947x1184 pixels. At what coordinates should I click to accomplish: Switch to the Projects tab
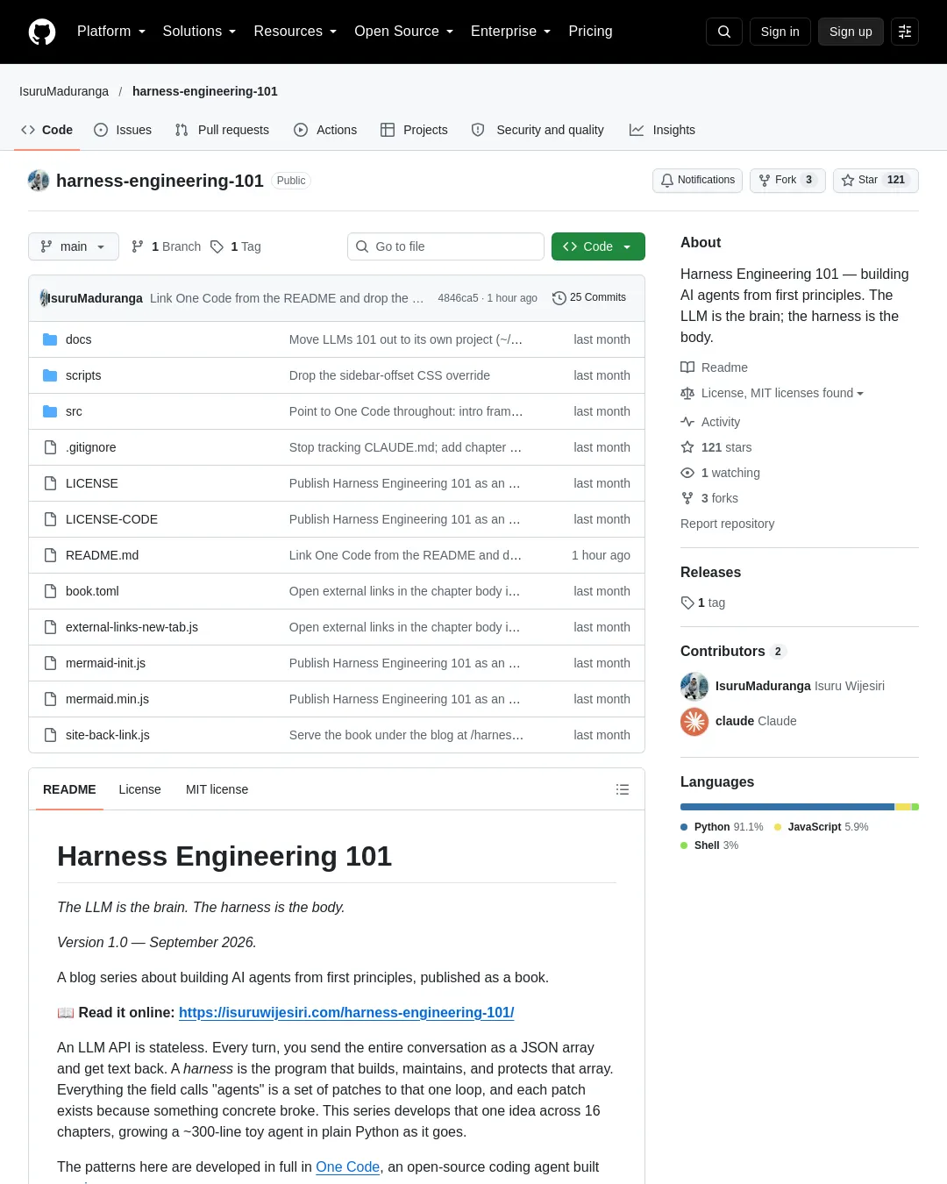click(x=414, y=130)
